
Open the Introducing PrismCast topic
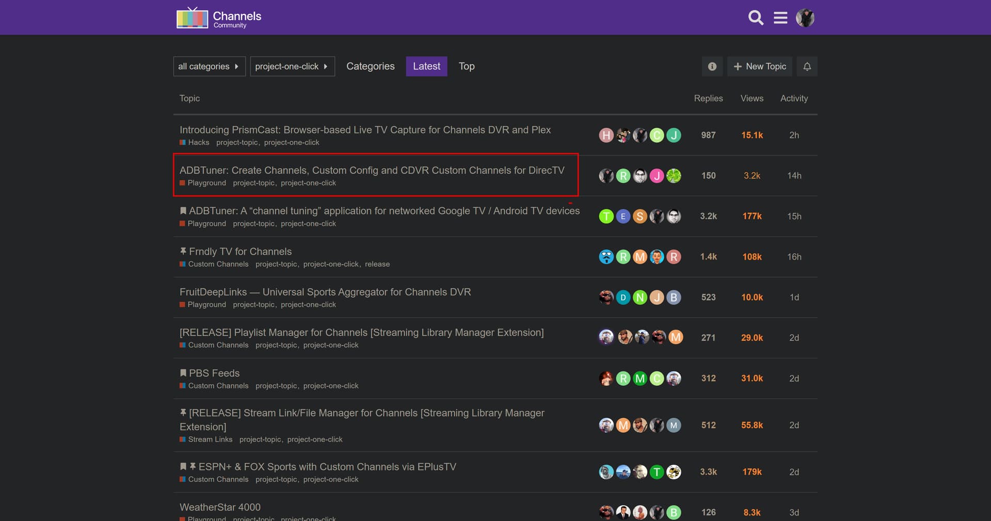[365, 130]
